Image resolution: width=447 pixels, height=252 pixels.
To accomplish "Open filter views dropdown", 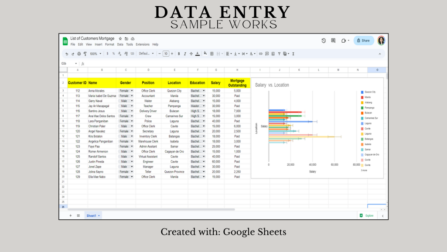I will tap(286, 54).
